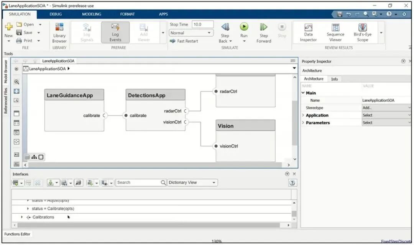Click in the Stop Time field
The height and width of the screenshot is (245, 414).
click(202, 24)
